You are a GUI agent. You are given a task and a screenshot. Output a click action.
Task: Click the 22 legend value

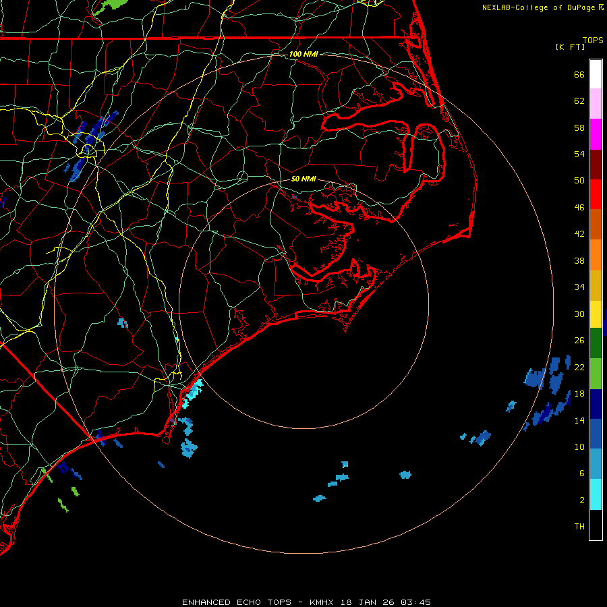[x=579, y=367]
